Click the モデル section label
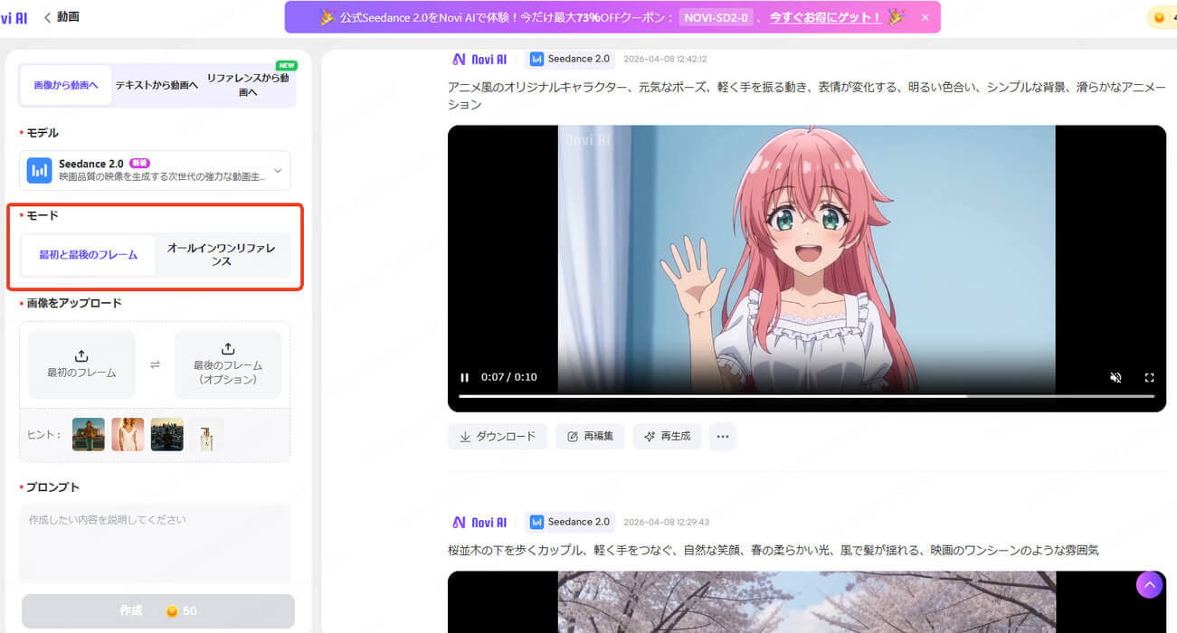This screenshot has width=1177, height=633. click(43, 133)
